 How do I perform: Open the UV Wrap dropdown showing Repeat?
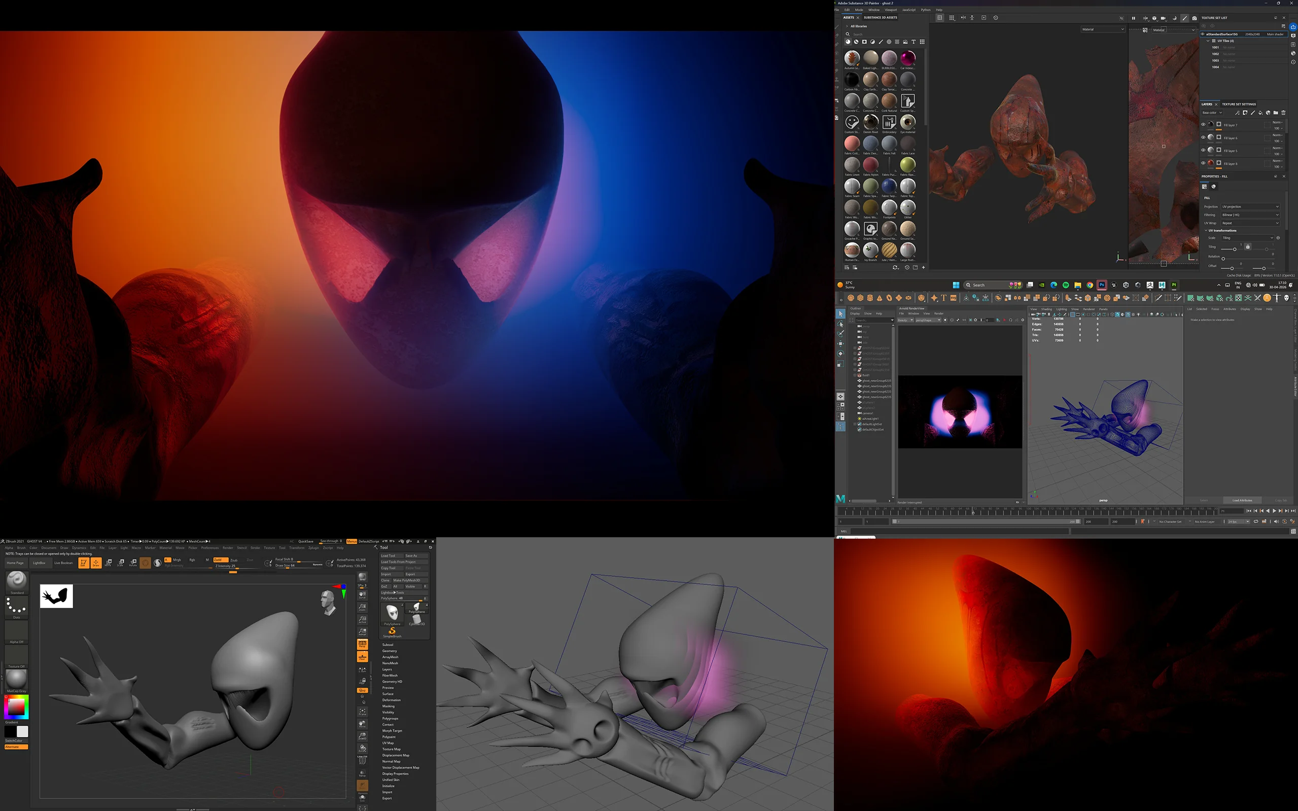[x=1250, y=223]
